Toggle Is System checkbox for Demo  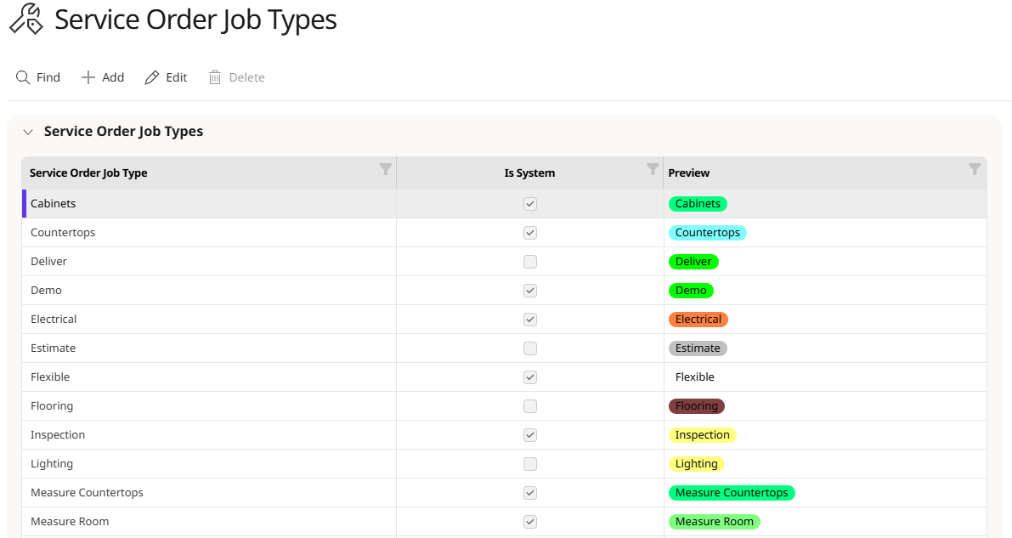point(530,291)
